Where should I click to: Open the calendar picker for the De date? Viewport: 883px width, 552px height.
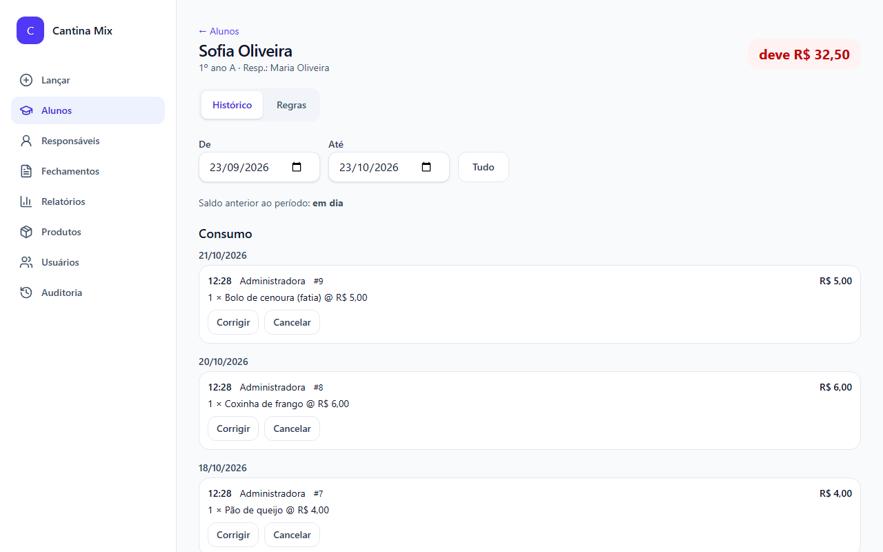tap(297, 167)
